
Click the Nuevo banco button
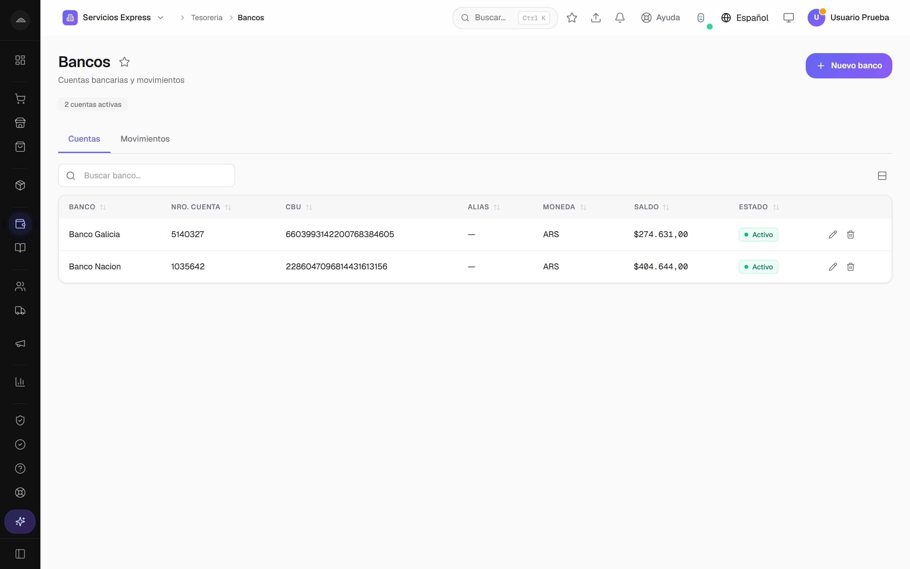[849, 66]
